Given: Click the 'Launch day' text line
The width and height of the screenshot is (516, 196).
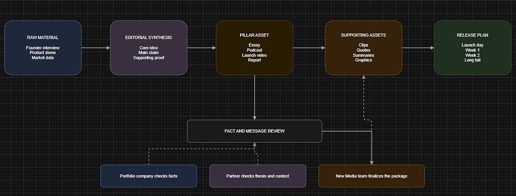Looking at the screenshot, I should [473, 45].
